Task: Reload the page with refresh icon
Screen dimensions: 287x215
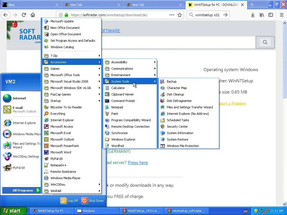Action: pos(24,15)
